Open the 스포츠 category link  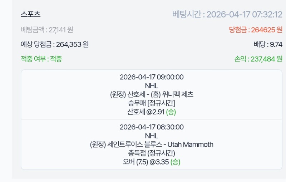click(31, 14)
